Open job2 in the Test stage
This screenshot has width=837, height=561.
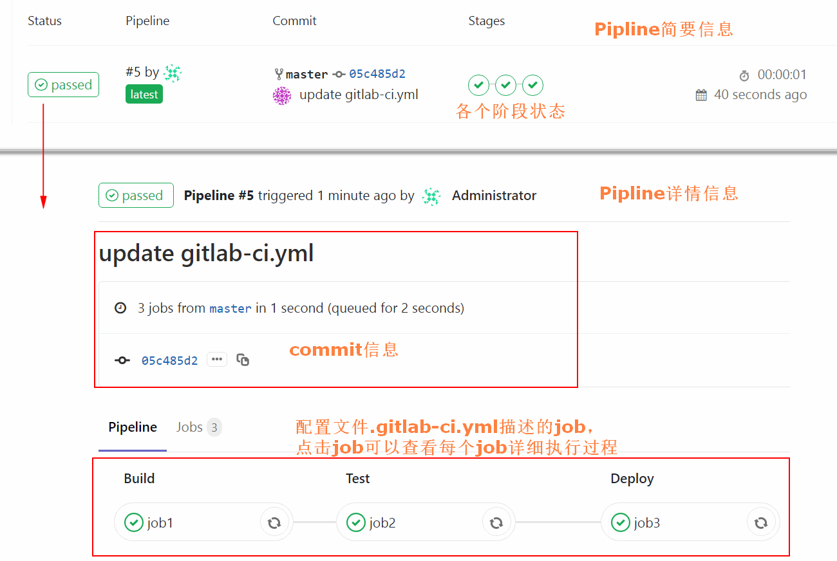[x=382, y=522]
